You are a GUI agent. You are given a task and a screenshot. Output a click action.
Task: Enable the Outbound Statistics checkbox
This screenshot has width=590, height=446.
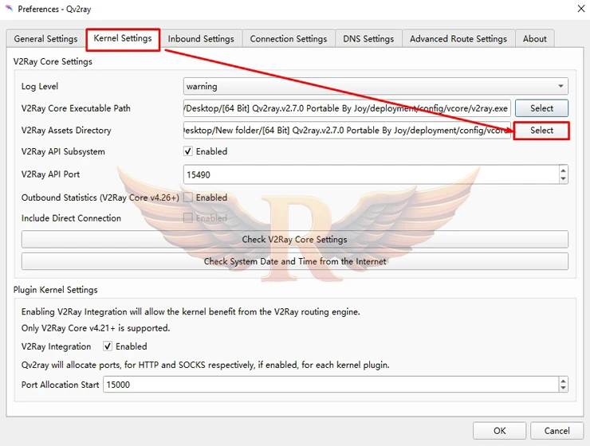pyautogui.click(x=188, y=198)
